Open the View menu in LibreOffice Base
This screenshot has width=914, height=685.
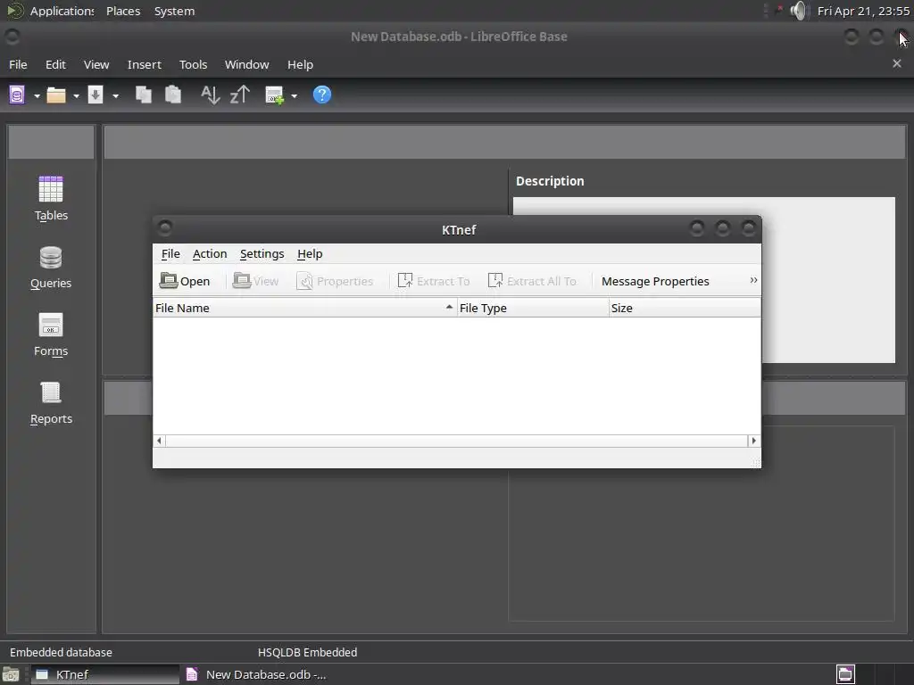(96, 64)
